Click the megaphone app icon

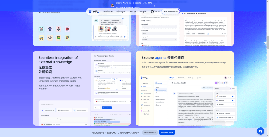(x=50, y=37)
